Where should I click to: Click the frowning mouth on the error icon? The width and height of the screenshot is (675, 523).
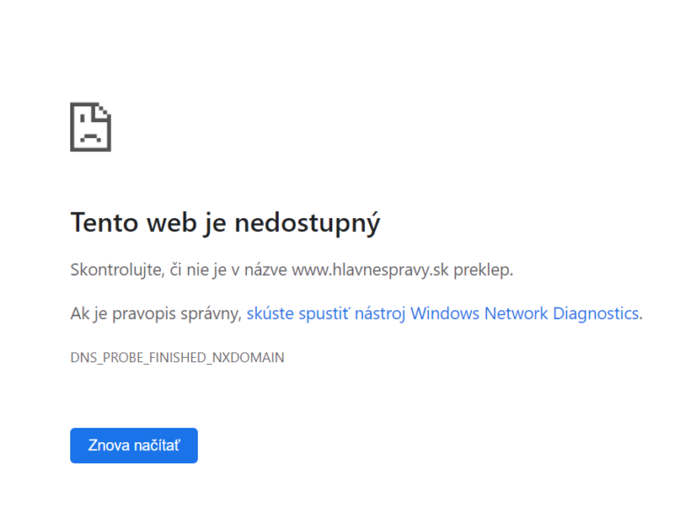(x=91, y=138)
